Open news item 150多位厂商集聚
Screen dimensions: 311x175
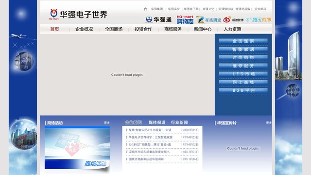[x=150, y=145]
